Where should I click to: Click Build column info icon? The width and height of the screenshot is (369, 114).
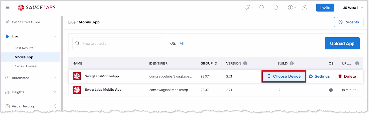tap(292, 63)
